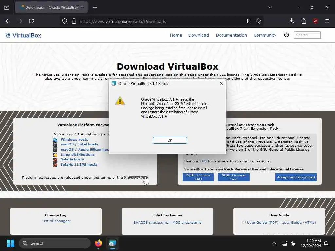Viewport: 335px width, 251px height.
Task: Click the Linux distributions icon
Action: [x=55, y=155]
